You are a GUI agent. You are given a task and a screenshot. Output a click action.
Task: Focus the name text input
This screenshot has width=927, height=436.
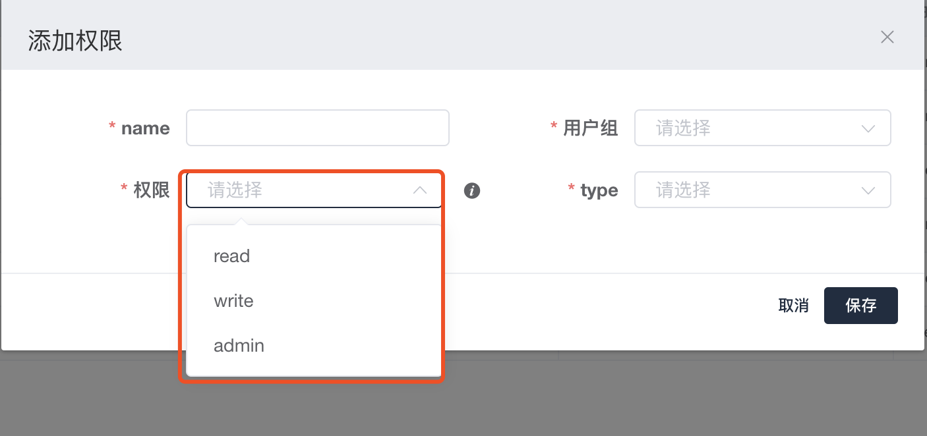click(317, 128)
